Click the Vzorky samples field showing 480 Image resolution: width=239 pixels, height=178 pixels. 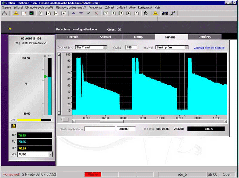click(131, 48)
